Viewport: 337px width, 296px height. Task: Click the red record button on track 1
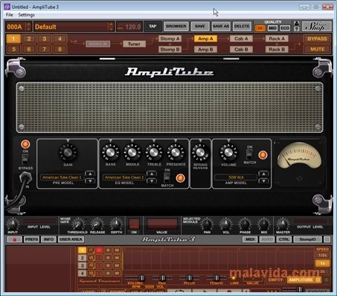point(99,250)
